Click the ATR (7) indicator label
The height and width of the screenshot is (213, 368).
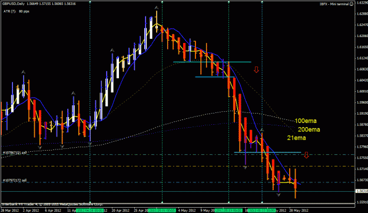click(9, 11)
